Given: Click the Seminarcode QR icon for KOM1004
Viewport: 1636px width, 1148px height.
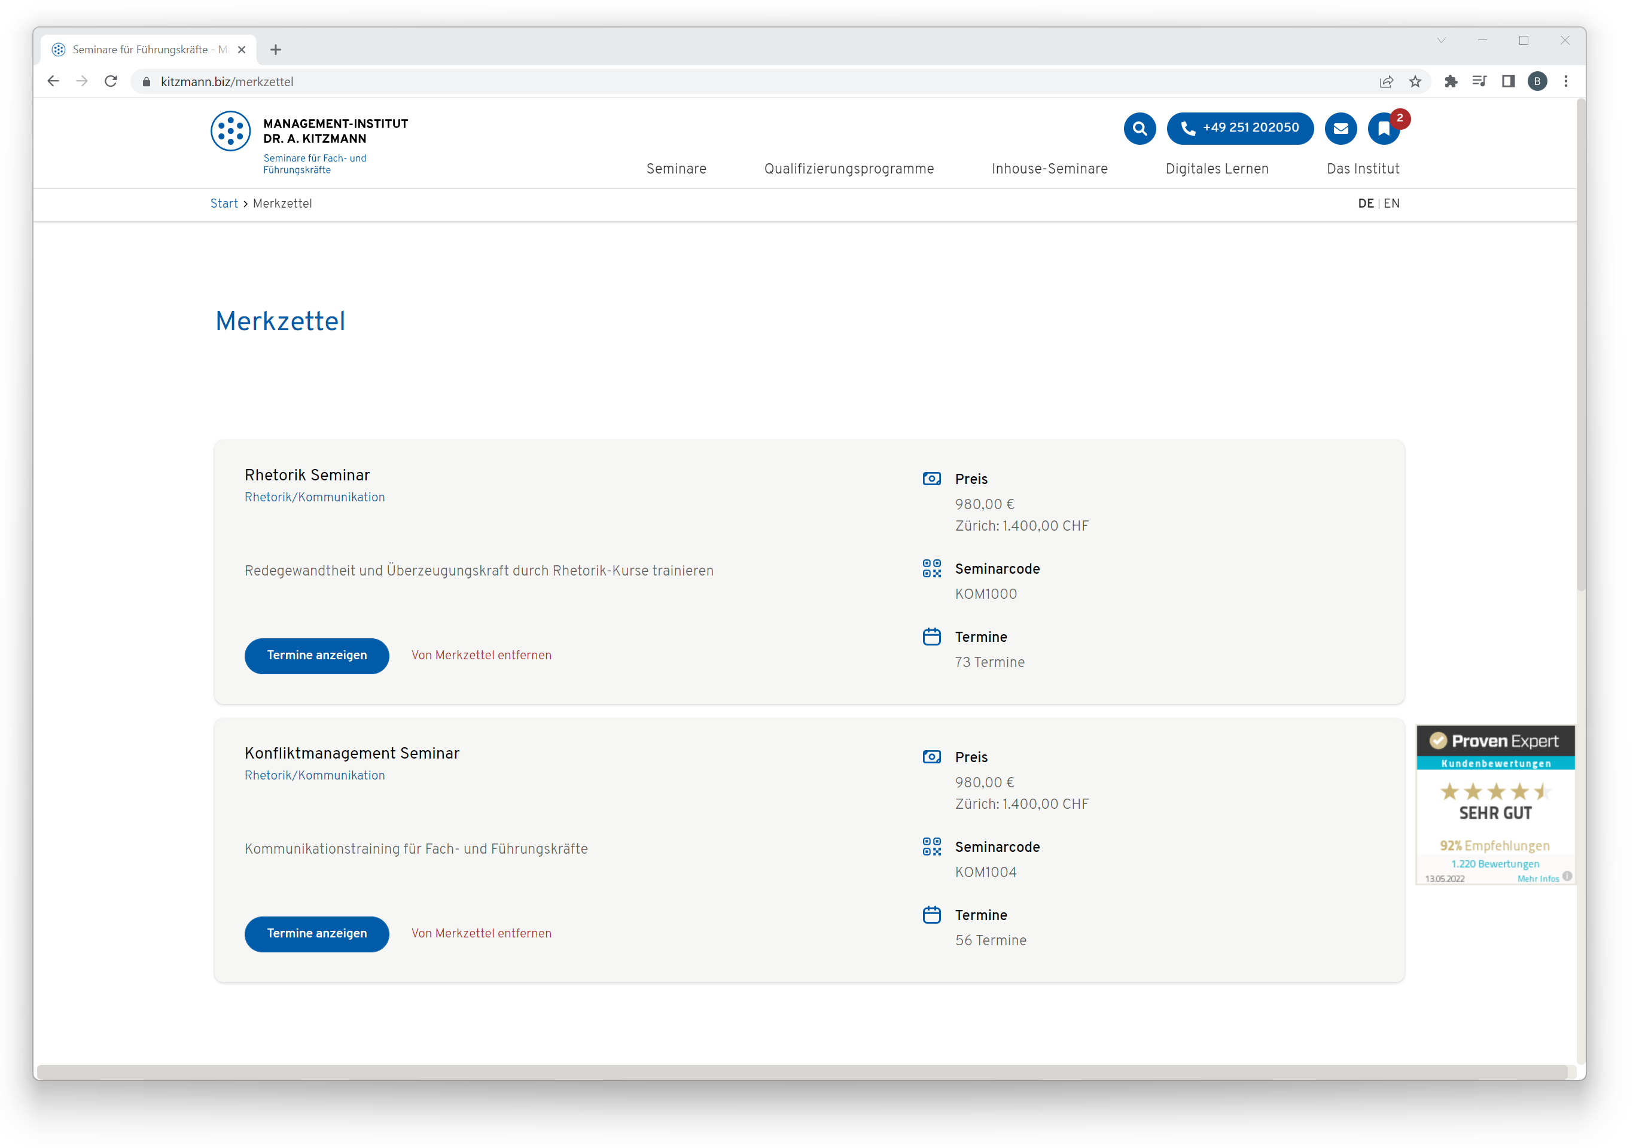Looking at the screenshot, I should point(931,846).
